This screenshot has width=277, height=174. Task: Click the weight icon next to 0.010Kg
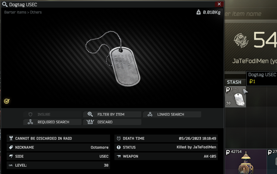pyautogui.click(x=199, y=12)
